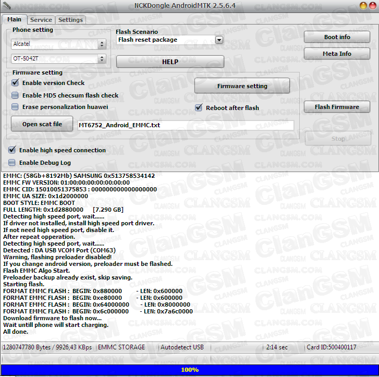Click the Meta Info button
The height and width of the screenshot is (377, 379).
(337, 54)
